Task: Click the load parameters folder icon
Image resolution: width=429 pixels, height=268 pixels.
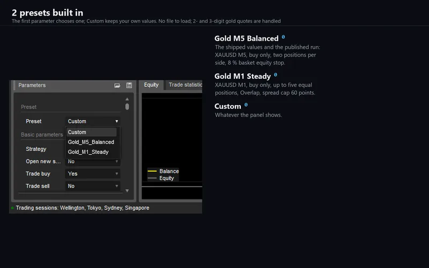Action: point(117,85)
